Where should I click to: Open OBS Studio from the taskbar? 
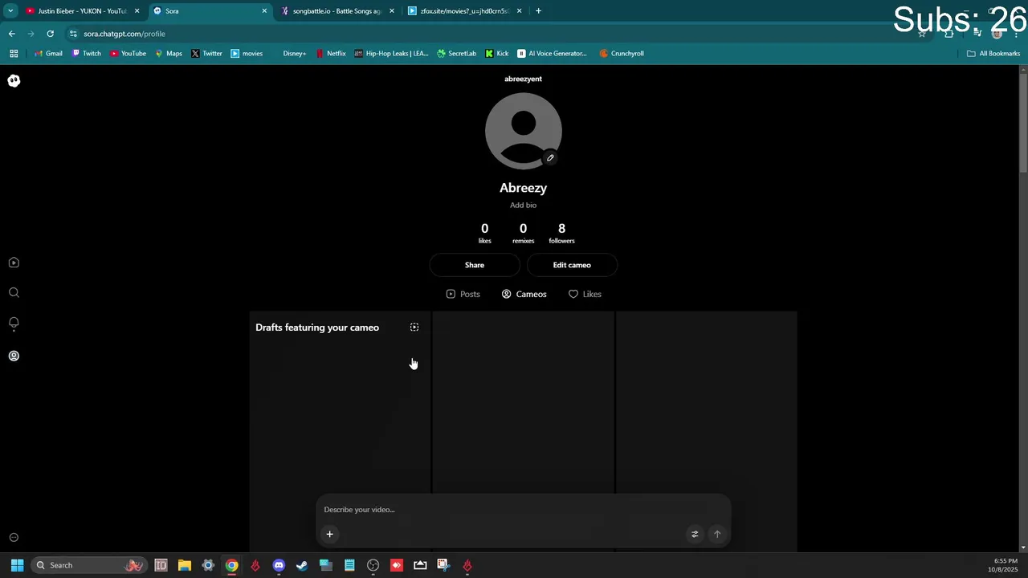click(x=373, y=565)
